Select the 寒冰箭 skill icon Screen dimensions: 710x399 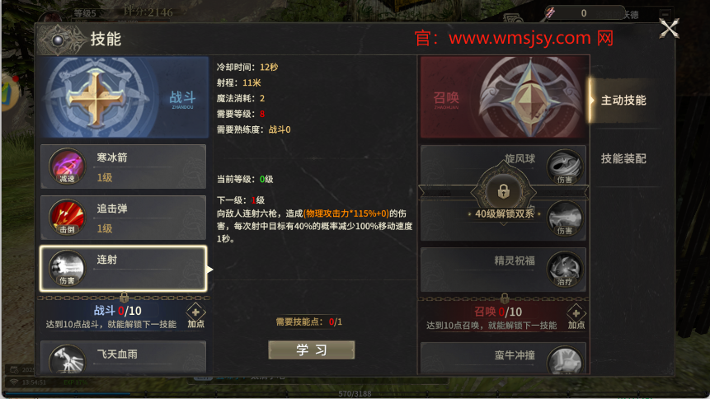[67, 167]
